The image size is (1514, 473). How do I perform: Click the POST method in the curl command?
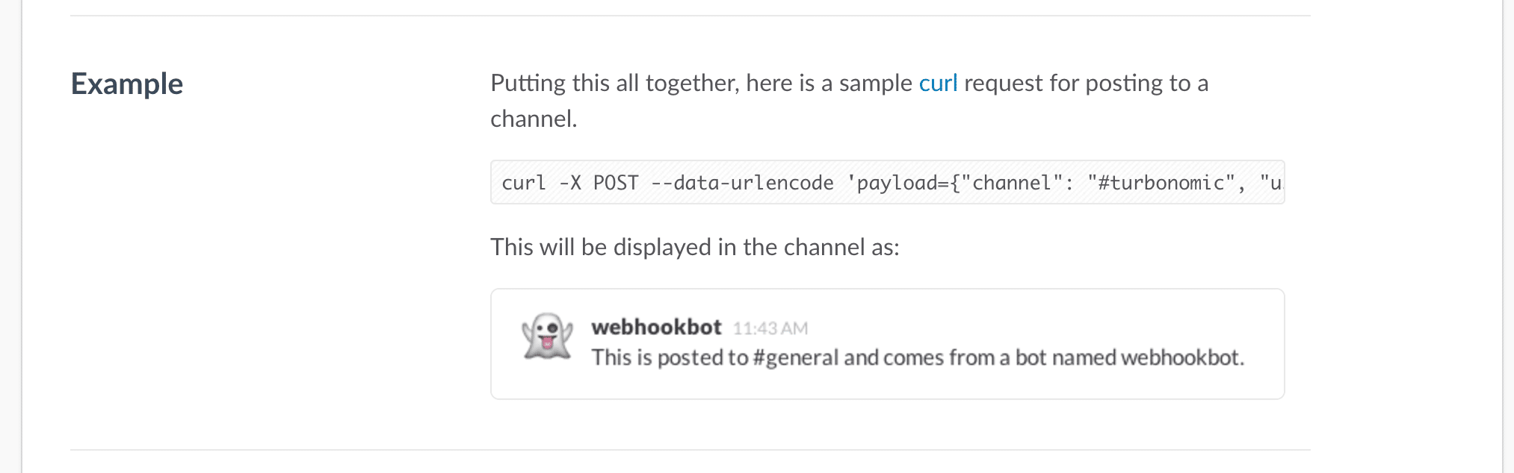616,183
